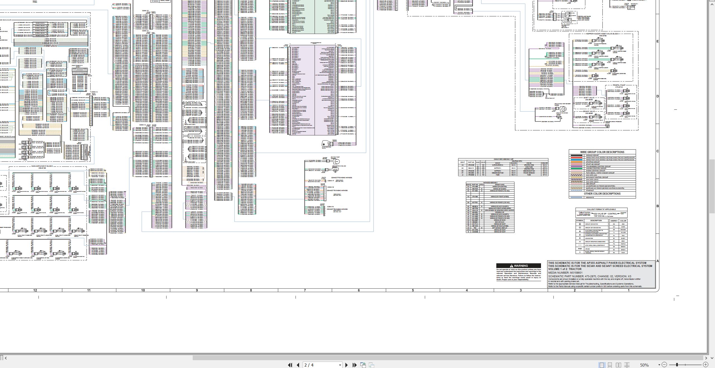Click the 'CONN 19' connector label
This screenshot has height=368, width=715.
[330, 207]
